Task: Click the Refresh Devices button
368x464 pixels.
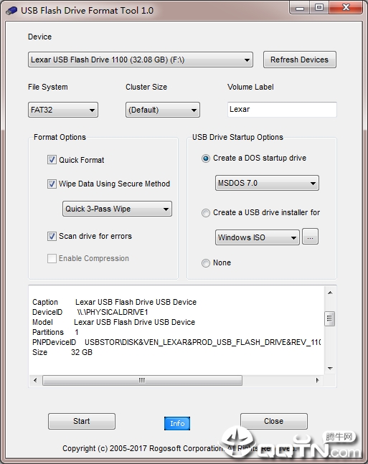Action: [x=300, y=60]
